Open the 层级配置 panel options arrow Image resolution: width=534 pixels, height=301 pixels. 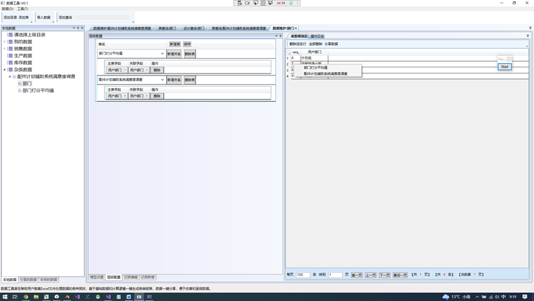277,36
